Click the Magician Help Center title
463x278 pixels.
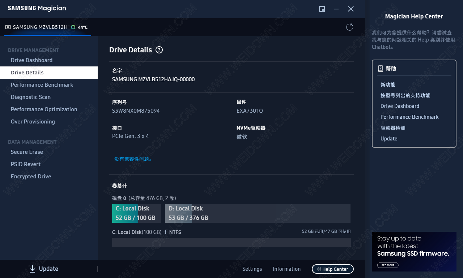tap(414, 16)
